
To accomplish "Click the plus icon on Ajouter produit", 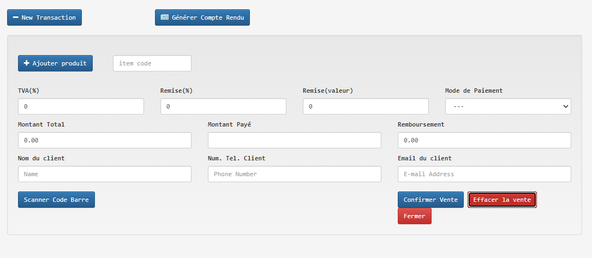I will (x=26, y=63).
